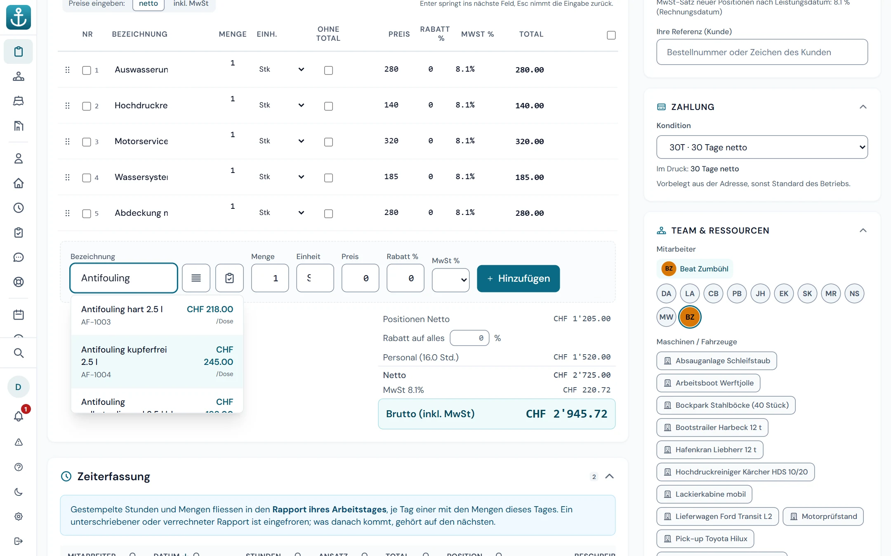
Task: Open the settings gear icon
Action: pyautogui.click(x=19, y=516)
